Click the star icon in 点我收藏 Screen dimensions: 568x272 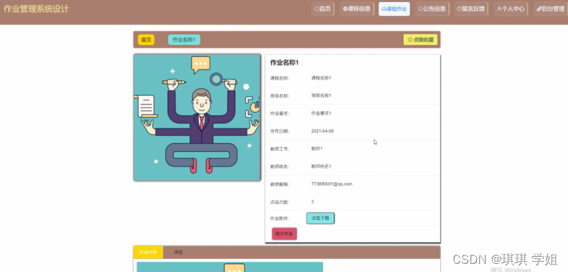click(410, 40)
